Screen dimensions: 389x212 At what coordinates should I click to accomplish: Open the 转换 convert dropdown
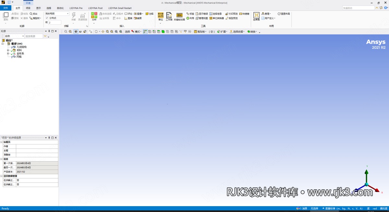tap(252, 32)
